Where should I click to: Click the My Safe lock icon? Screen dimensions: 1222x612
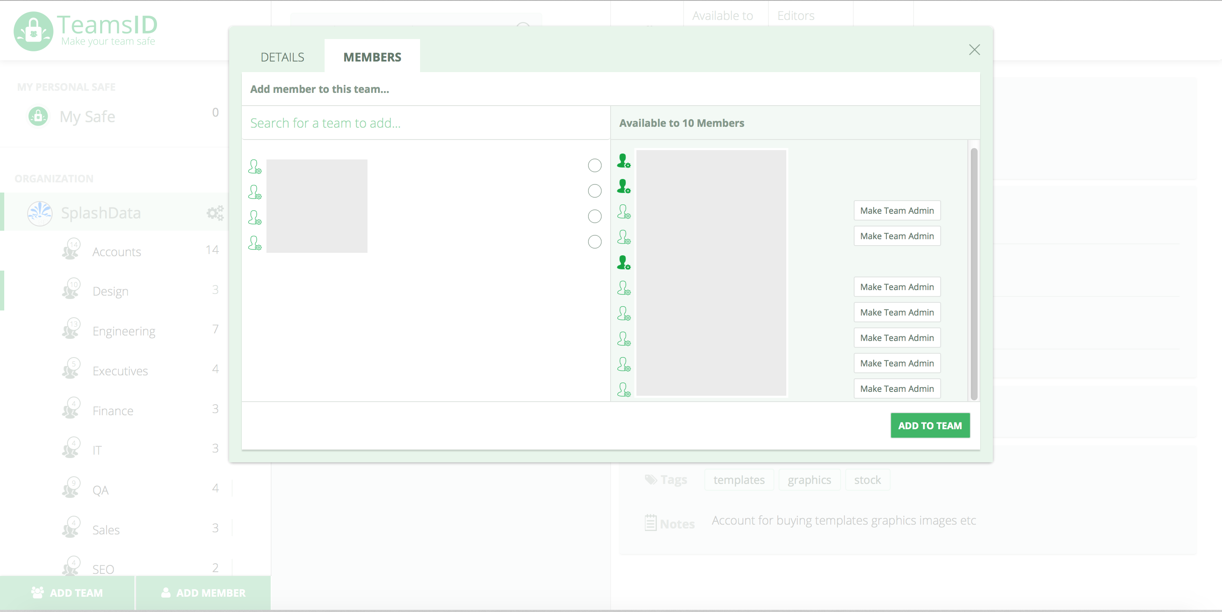pos(38,116)
